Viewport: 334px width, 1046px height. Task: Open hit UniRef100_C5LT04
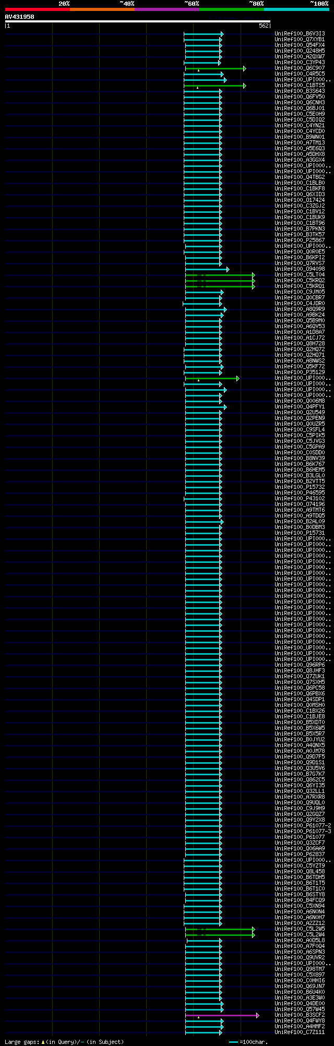pos(300,274)
